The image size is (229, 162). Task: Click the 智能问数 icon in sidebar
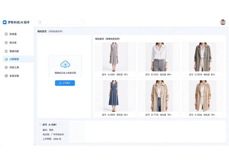[x=6, y=51]
